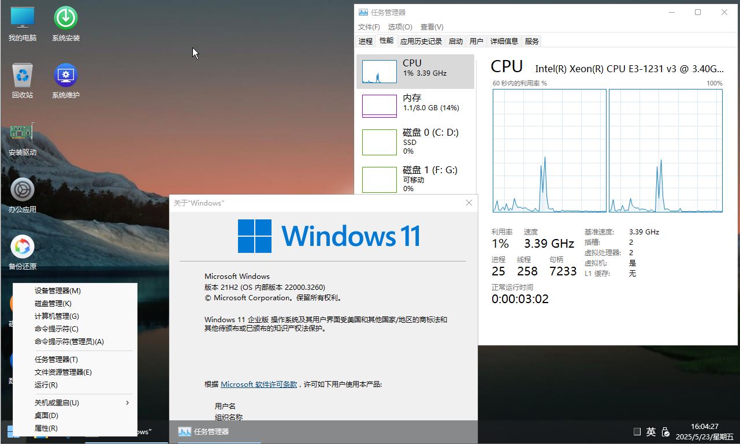Select the 回收站 recycle bin icon
740x444 pixels.
[23, 81]
